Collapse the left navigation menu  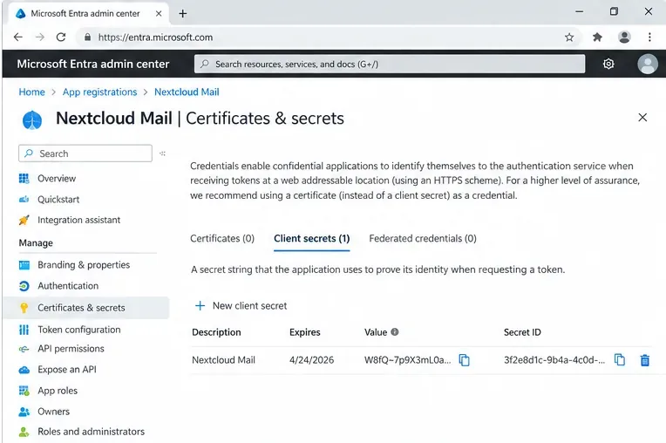[163, 153]
